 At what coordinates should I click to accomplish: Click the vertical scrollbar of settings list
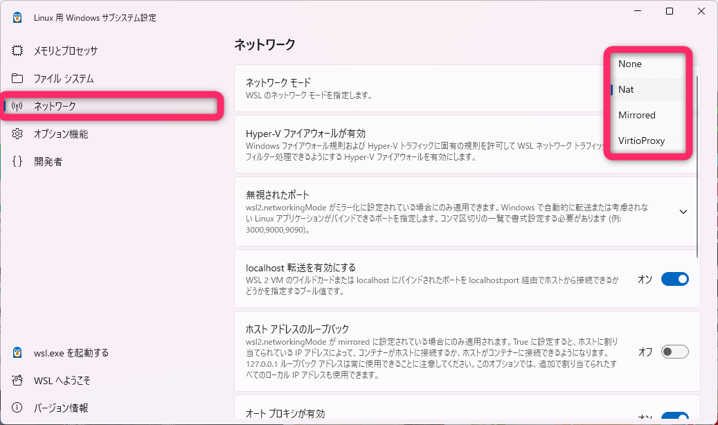697,166
